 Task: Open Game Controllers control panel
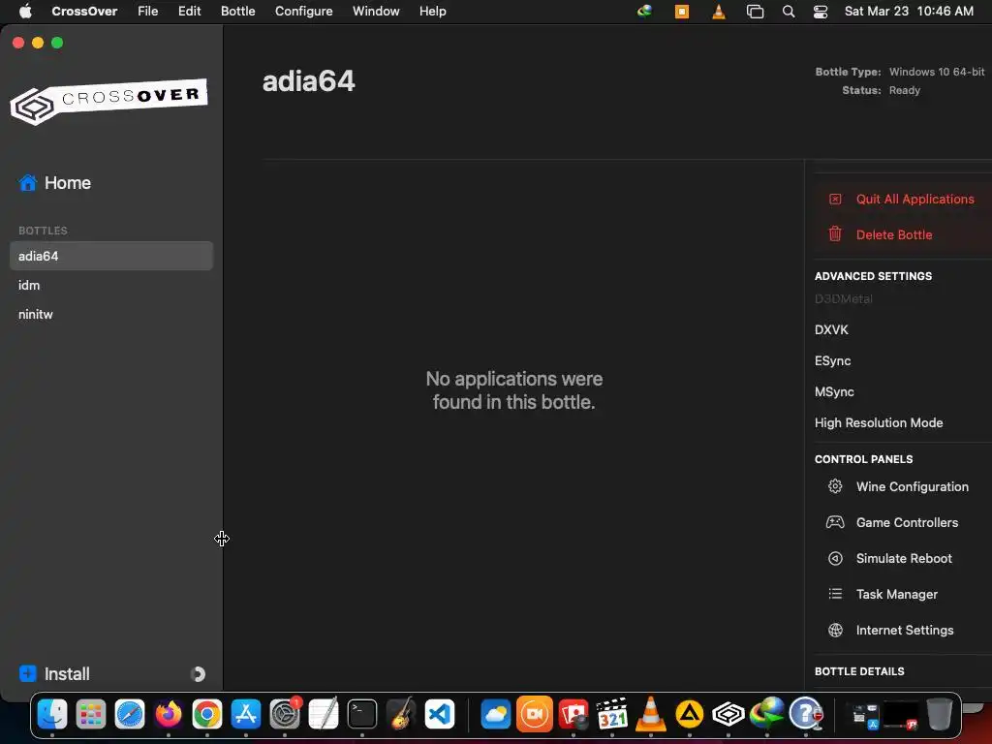pos(892,522)
